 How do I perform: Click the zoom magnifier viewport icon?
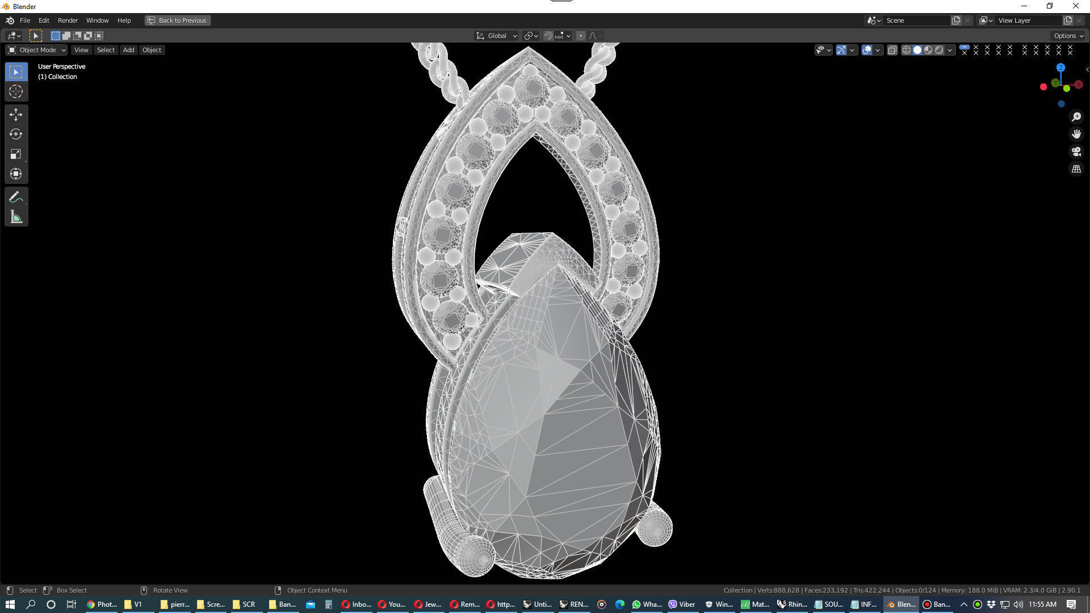click(1076, 117)
